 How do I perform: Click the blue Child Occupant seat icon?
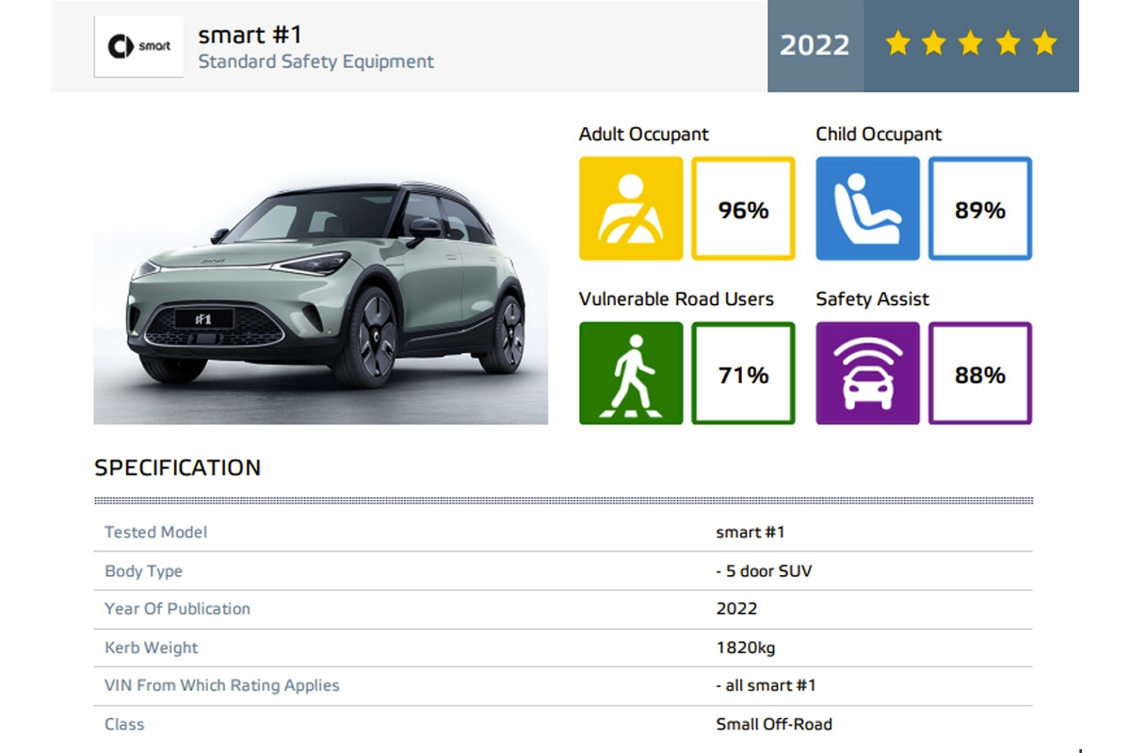pos(867,208)
